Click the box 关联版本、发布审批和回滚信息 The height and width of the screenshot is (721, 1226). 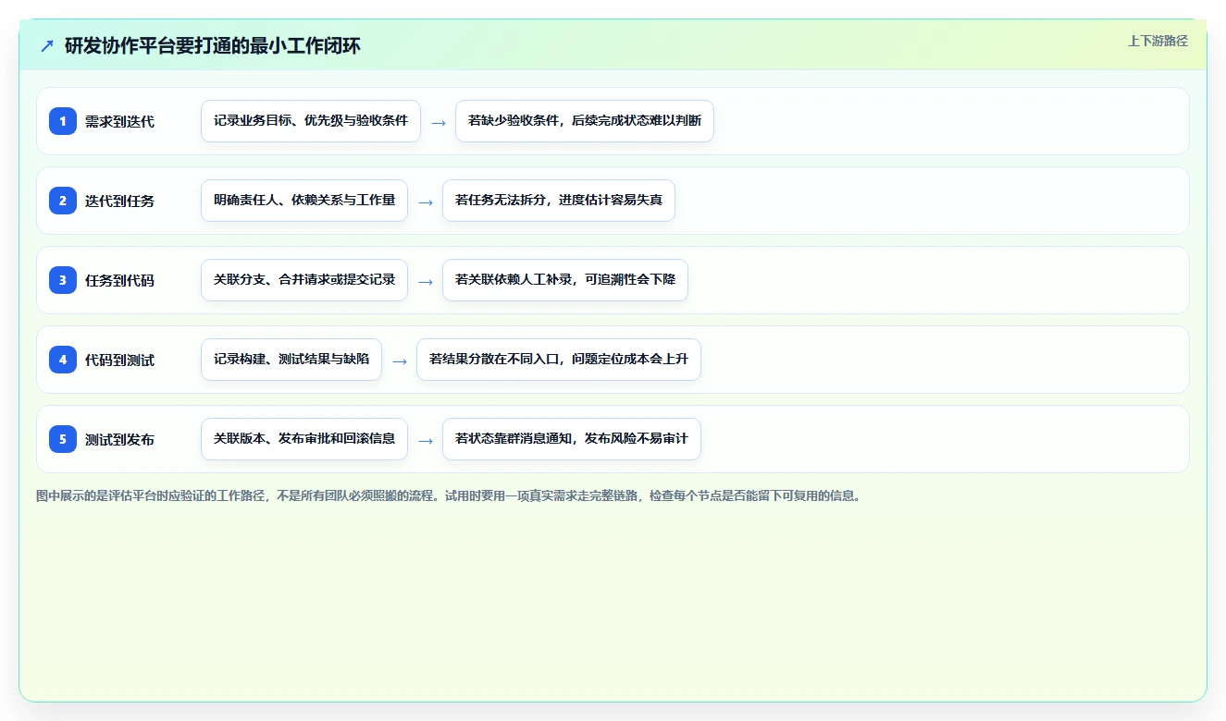click(x=304, y=439)
